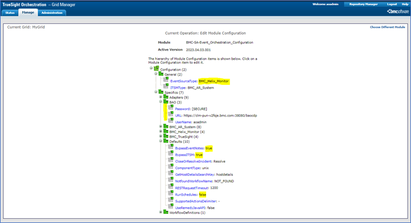
Task: Edit the ComponentType setting
Action: [x=188, y=168]
